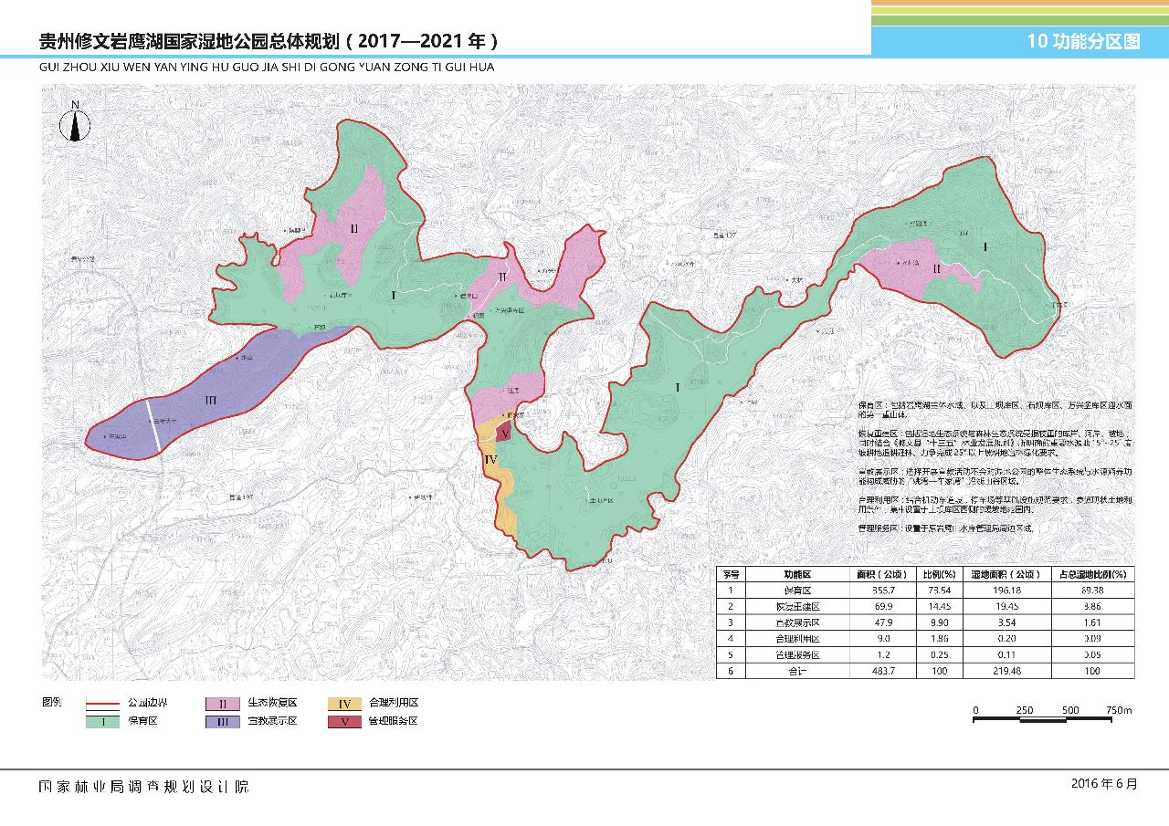
Task: Select the pink II 生态恢复区 legend swatch
Action: pos(223,704)
